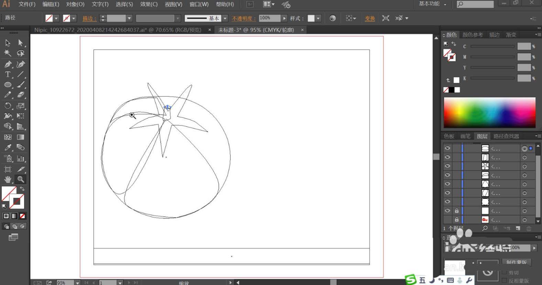Click the 制作蒙版 button

pos(516,262)
